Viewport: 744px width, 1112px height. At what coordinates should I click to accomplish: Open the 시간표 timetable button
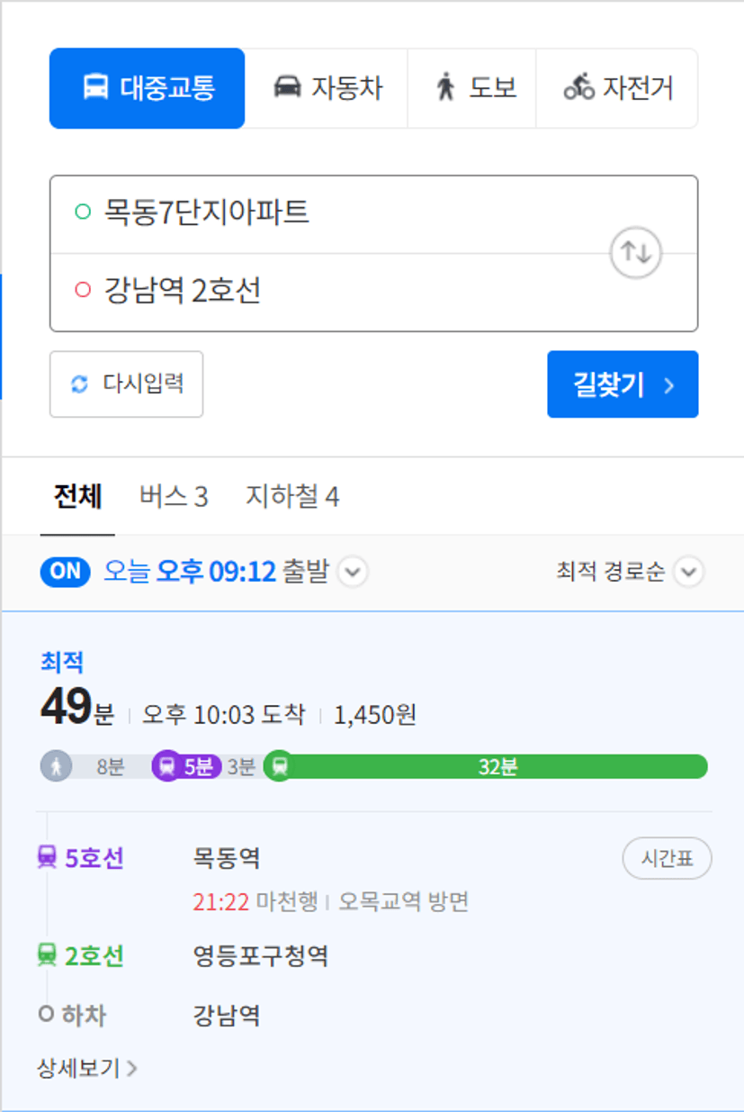(667, 859)
